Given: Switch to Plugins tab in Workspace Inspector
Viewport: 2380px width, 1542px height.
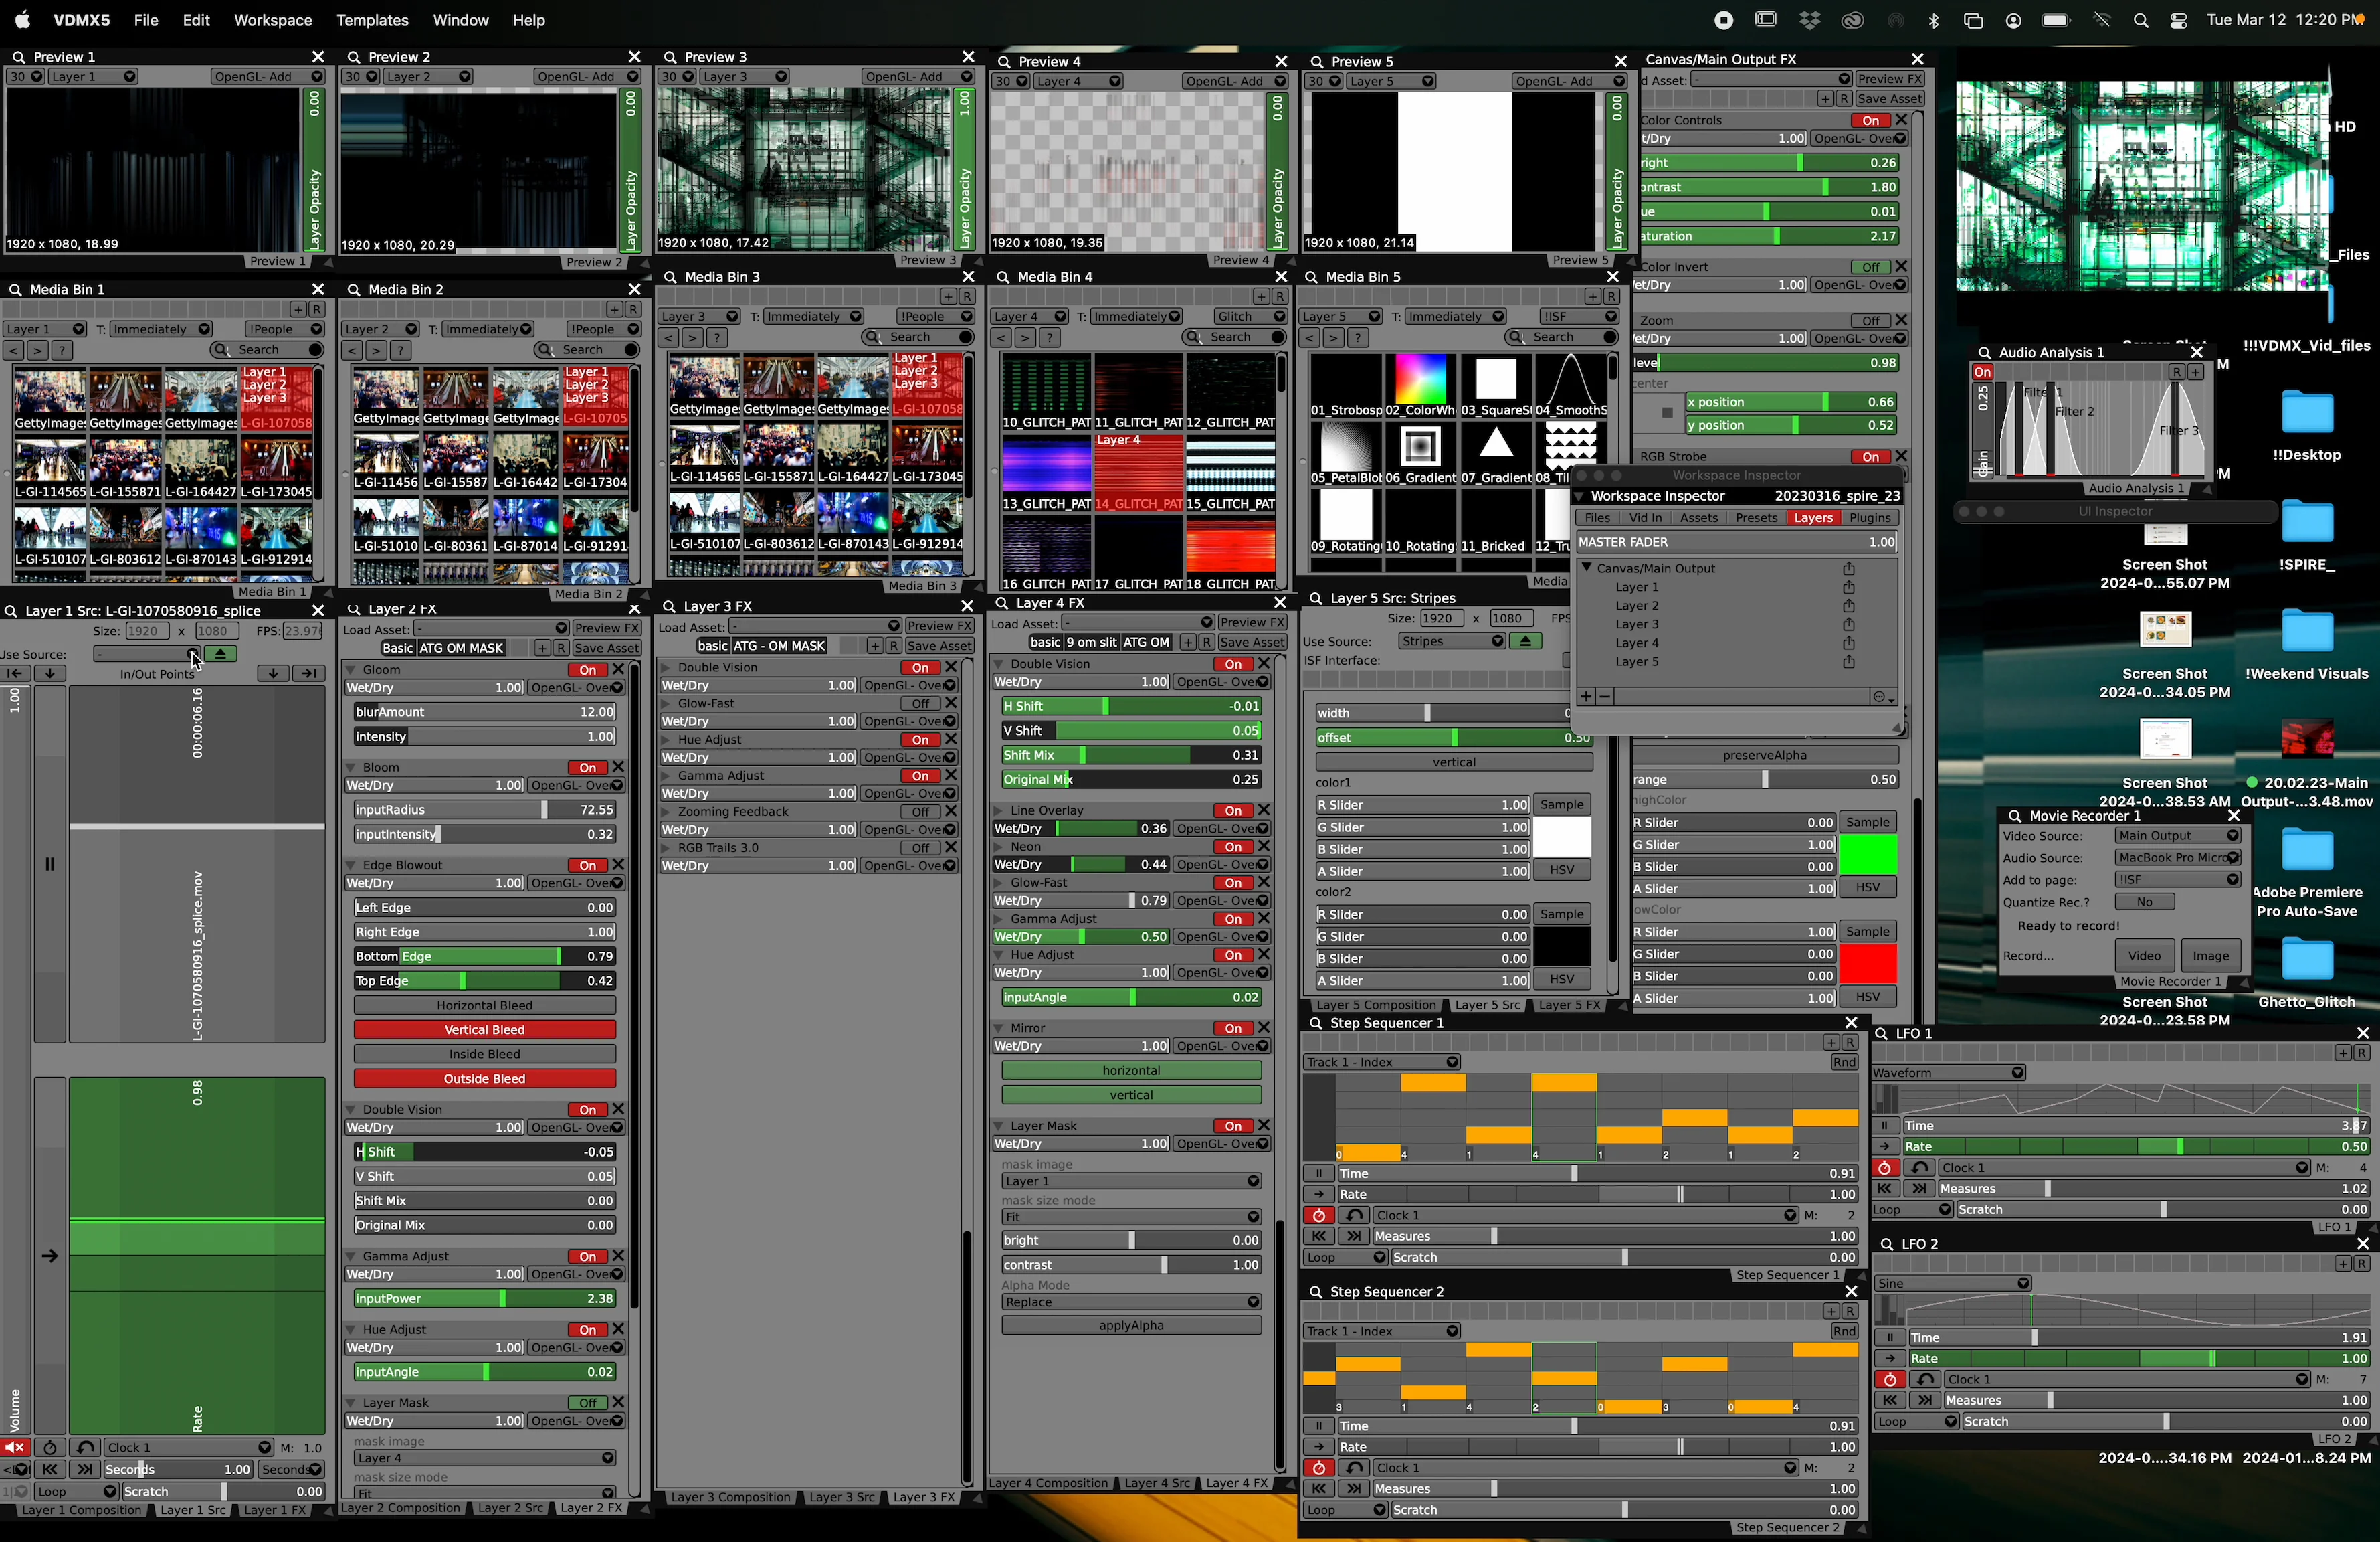Looking at the screenshot, I should (1869, 517).
